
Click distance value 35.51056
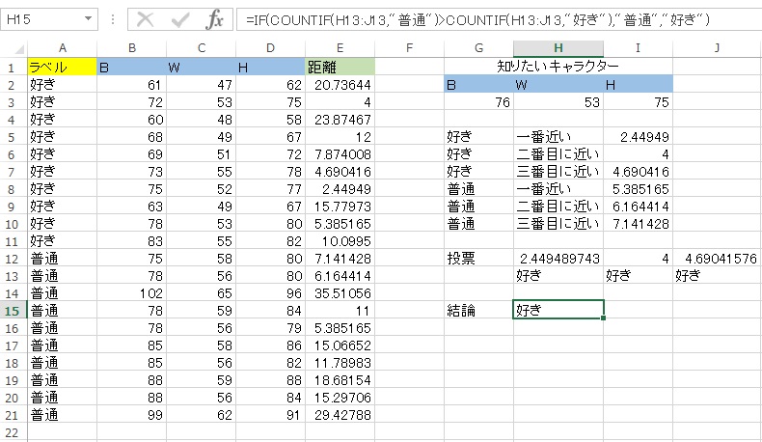coord(340,293)
